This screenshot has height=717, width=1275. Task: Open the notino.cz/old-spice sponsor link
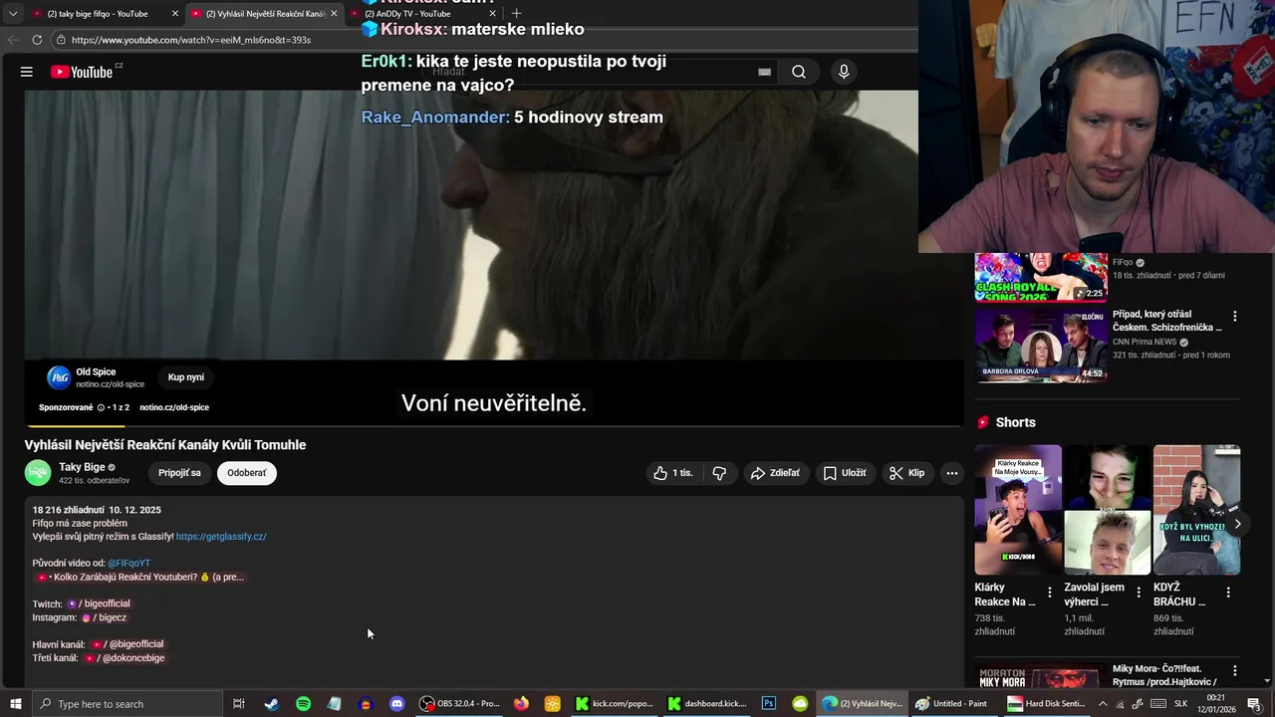click(174, 407)
